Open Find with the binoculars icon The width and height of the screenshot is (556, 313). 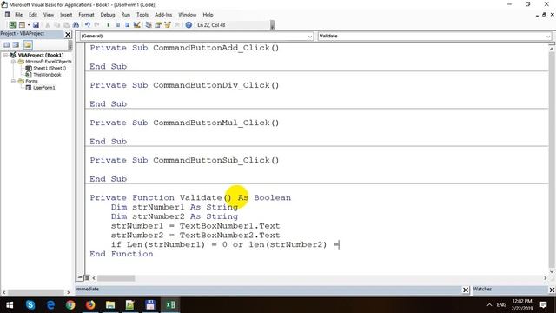[x=76, y=25]
